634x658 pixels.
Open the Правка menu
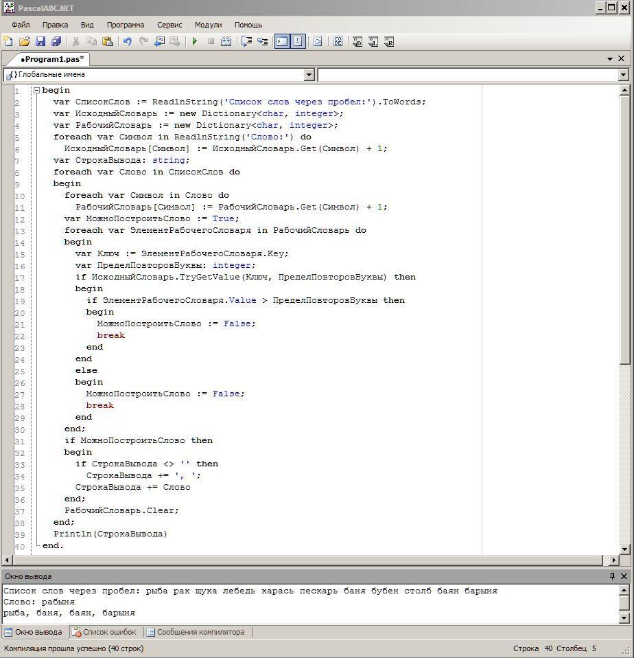click(x=55, y=25)
